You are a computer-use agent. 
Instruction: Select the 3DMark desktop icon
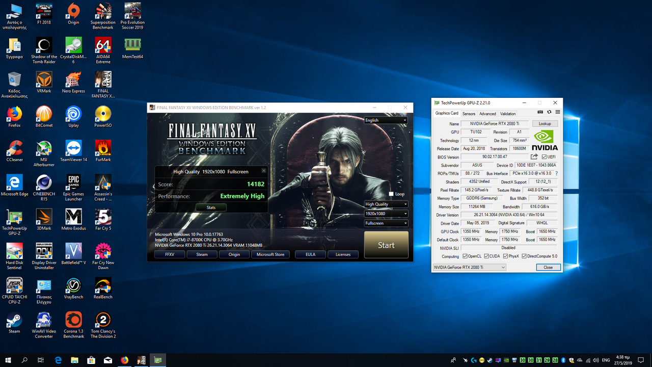(x=44, y=220)
